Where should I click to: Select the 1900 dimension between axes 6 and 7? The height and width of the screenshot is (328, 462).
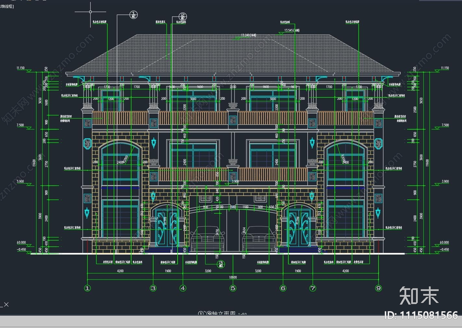(298, 271)
